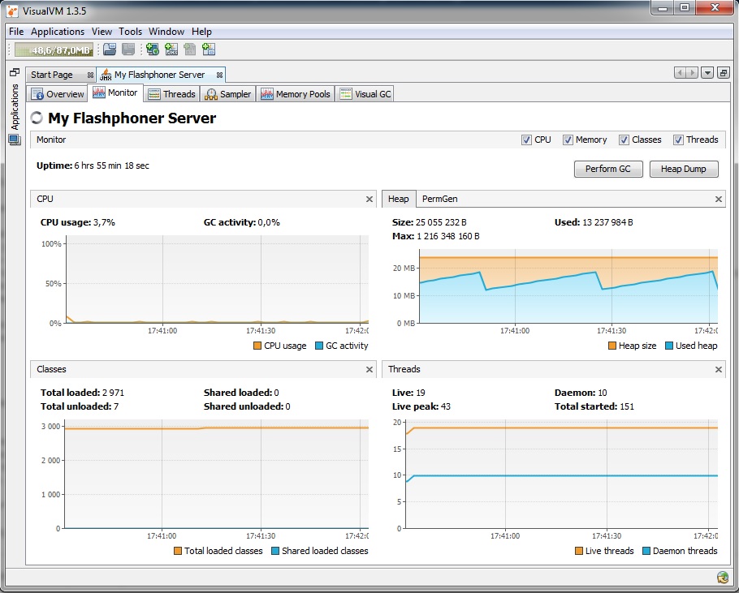Viewport: 739px width, 593px height.
Task: Click the heap memory usage indicator in toolbar
Action: tap(55, 49)
